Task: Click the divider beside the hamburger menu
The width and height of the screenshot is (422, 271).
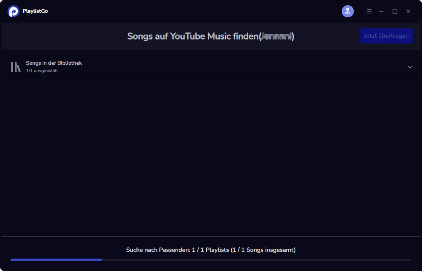Action: click(x=360, y=11)
